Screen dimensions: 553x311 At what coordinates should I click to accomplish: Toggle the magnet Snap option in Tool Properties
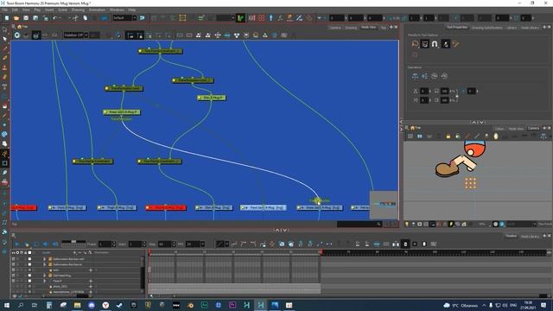[x=435, y=44]
